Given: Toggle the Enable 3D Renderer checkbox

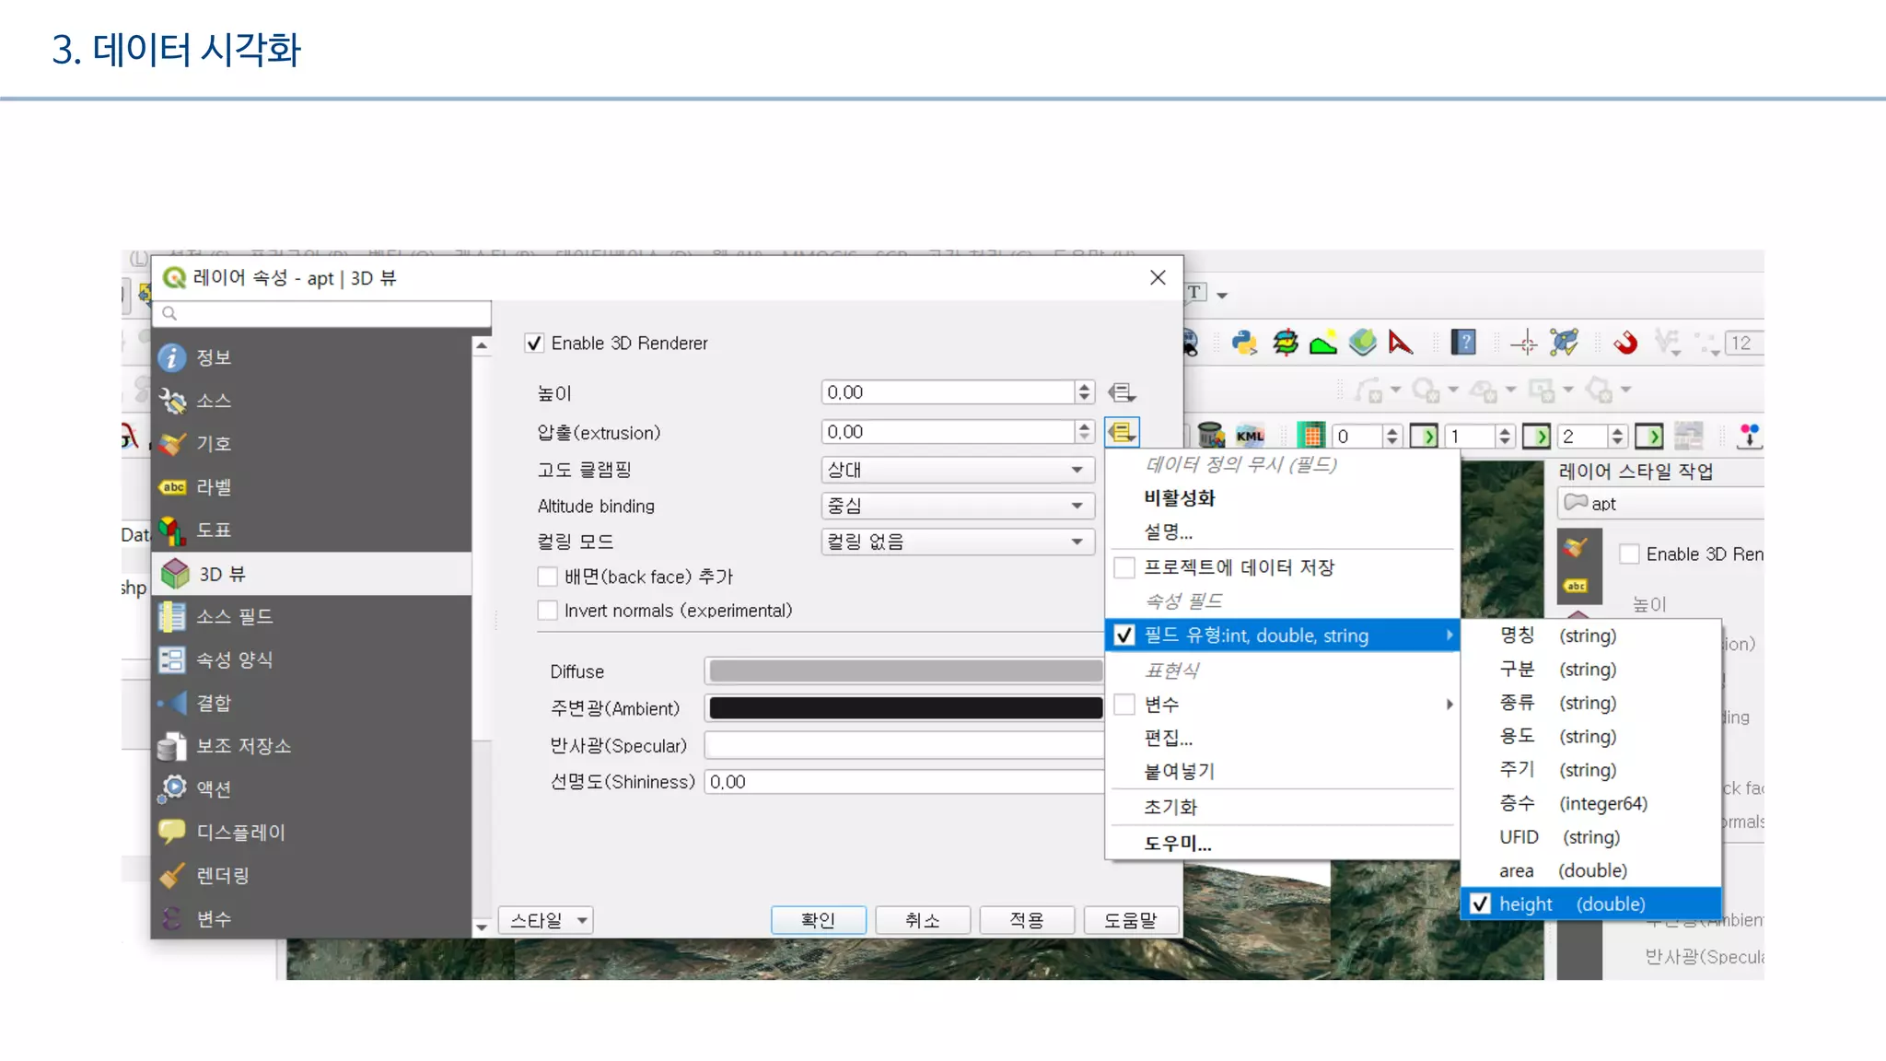Looking at the screenshot, I should pos(534,344).
